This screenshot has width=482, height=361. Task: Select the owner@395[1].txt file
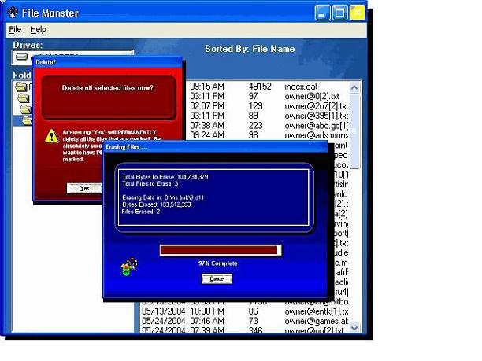316,116
